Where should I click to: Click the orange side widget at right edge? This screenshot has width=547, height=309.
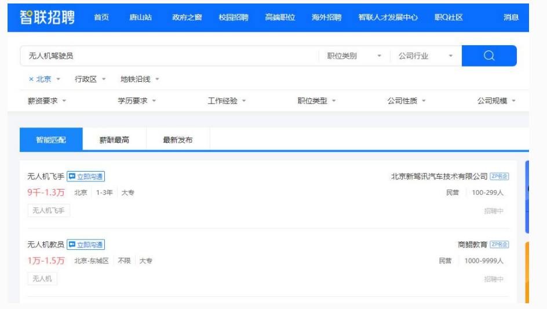click(527, 272)
